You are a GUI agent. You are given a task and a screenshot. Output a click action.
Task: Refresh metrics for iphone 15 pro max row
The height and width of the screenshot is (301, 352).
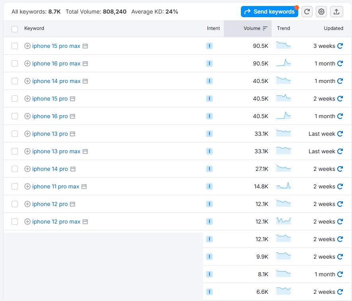[340, 46]
